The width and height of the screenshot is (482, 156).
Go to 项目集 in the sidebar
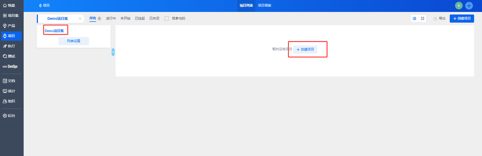coord(11,15)
